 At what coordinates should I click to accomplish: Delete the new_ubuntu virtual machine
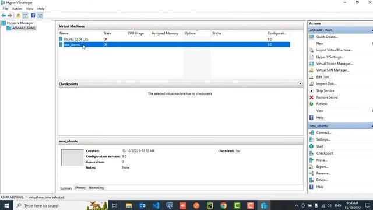pos(322,180)
